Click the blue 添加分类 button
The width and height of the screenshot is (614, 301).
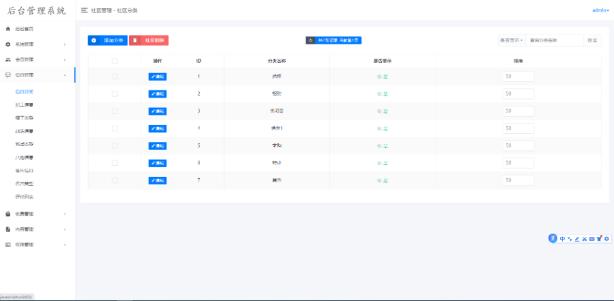(x=108, y=40)
